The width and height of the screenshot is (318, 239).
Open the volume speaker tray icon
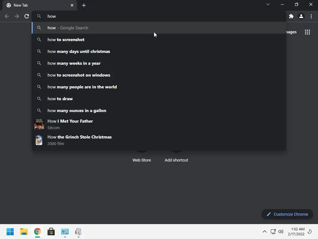(281, 232)
